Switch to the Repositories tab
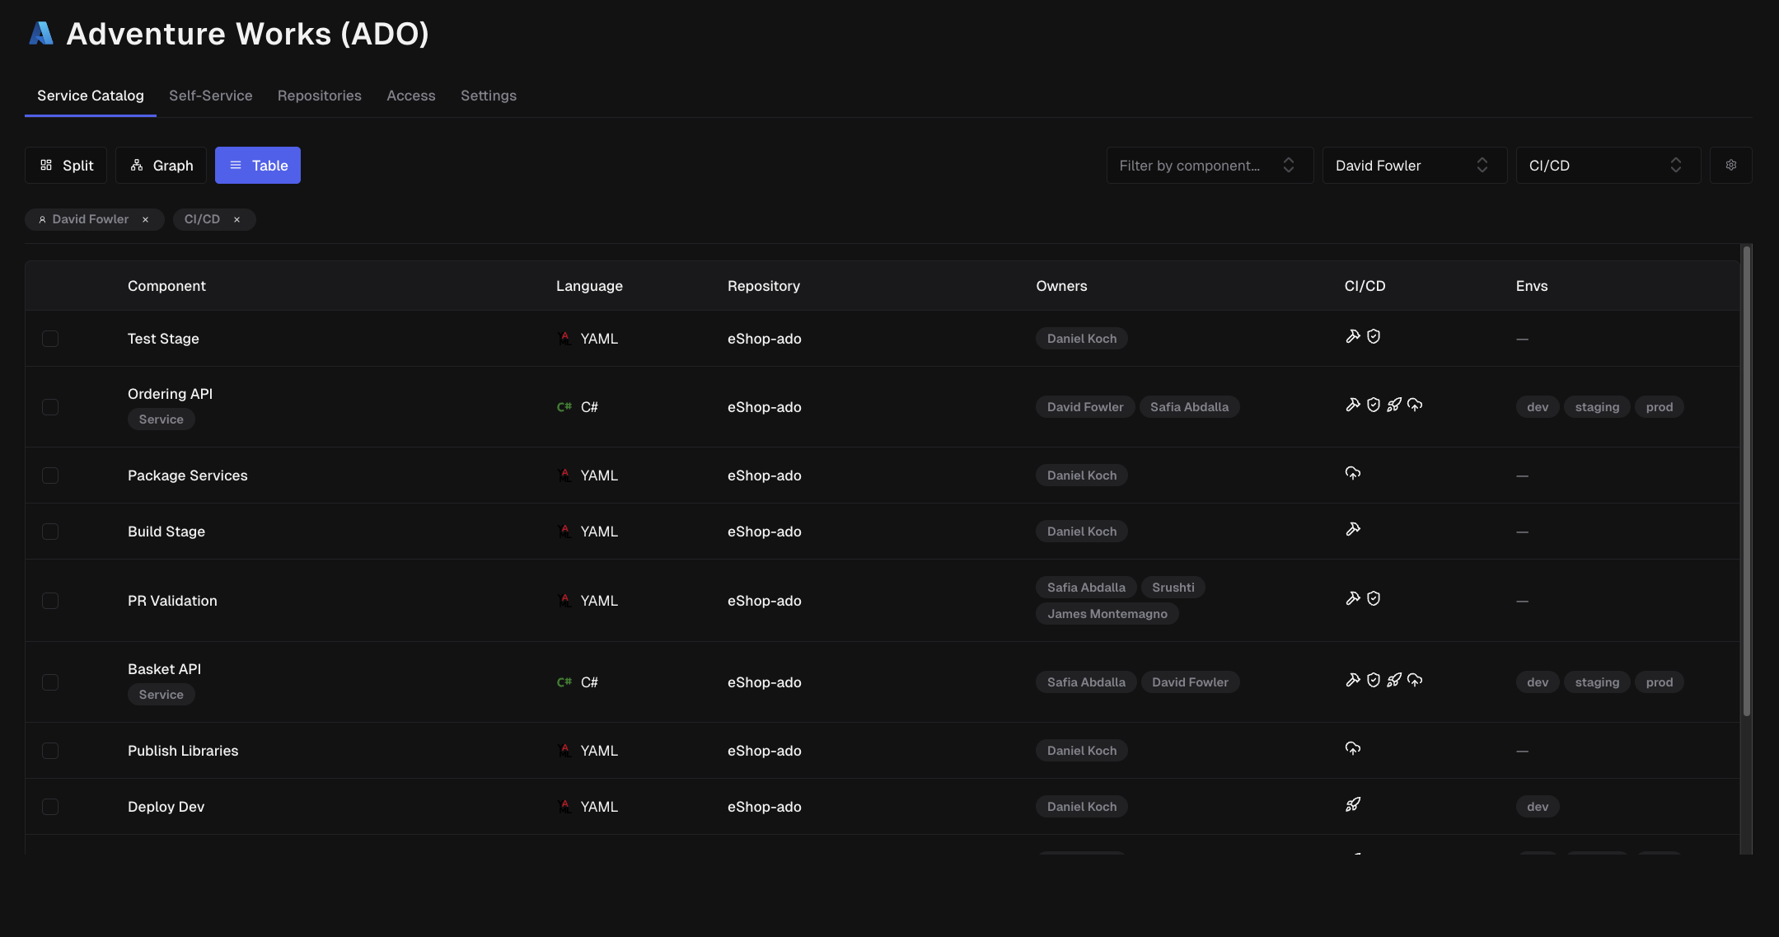 point(319,96)
